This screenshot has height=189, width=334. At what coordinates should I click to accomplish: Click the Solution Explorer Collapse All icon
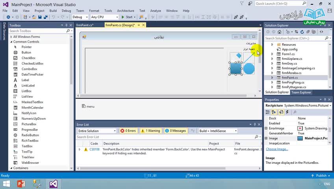[308, 32]
